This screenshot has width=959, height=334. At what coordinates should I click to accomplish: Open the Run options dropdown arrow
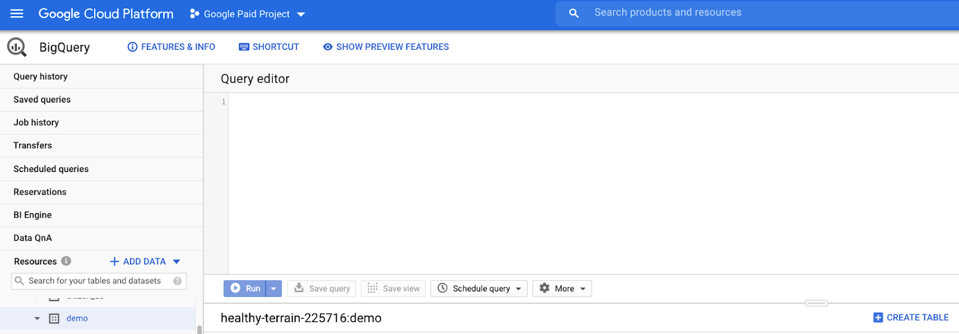tap(273, 288)
